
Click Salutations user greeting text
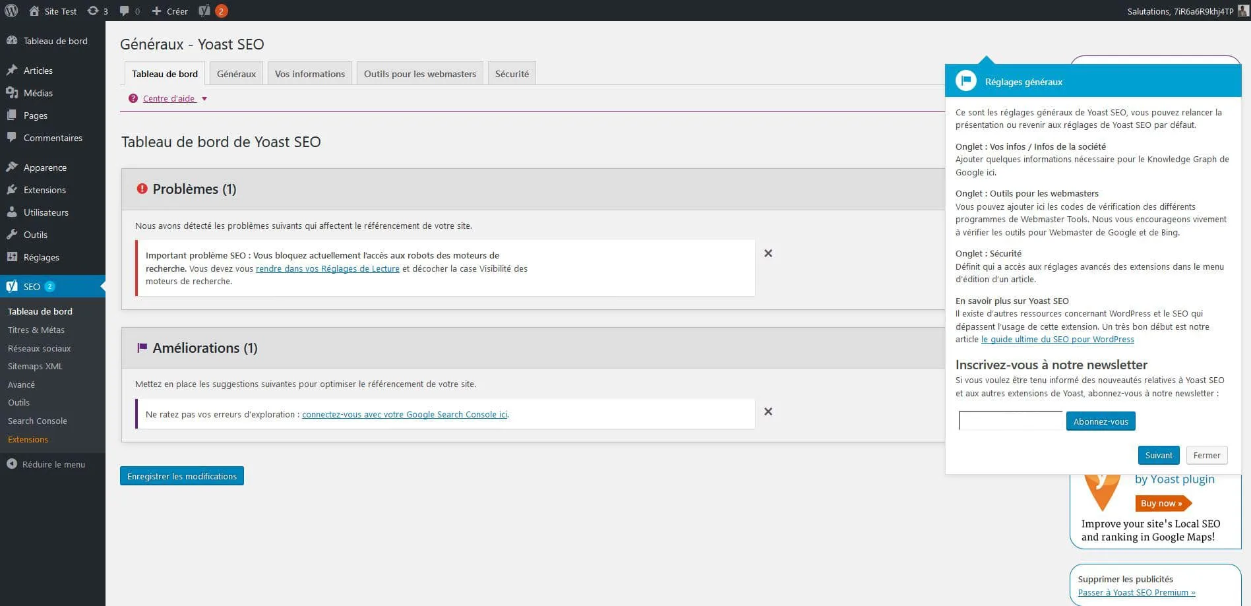point(1180,11)
